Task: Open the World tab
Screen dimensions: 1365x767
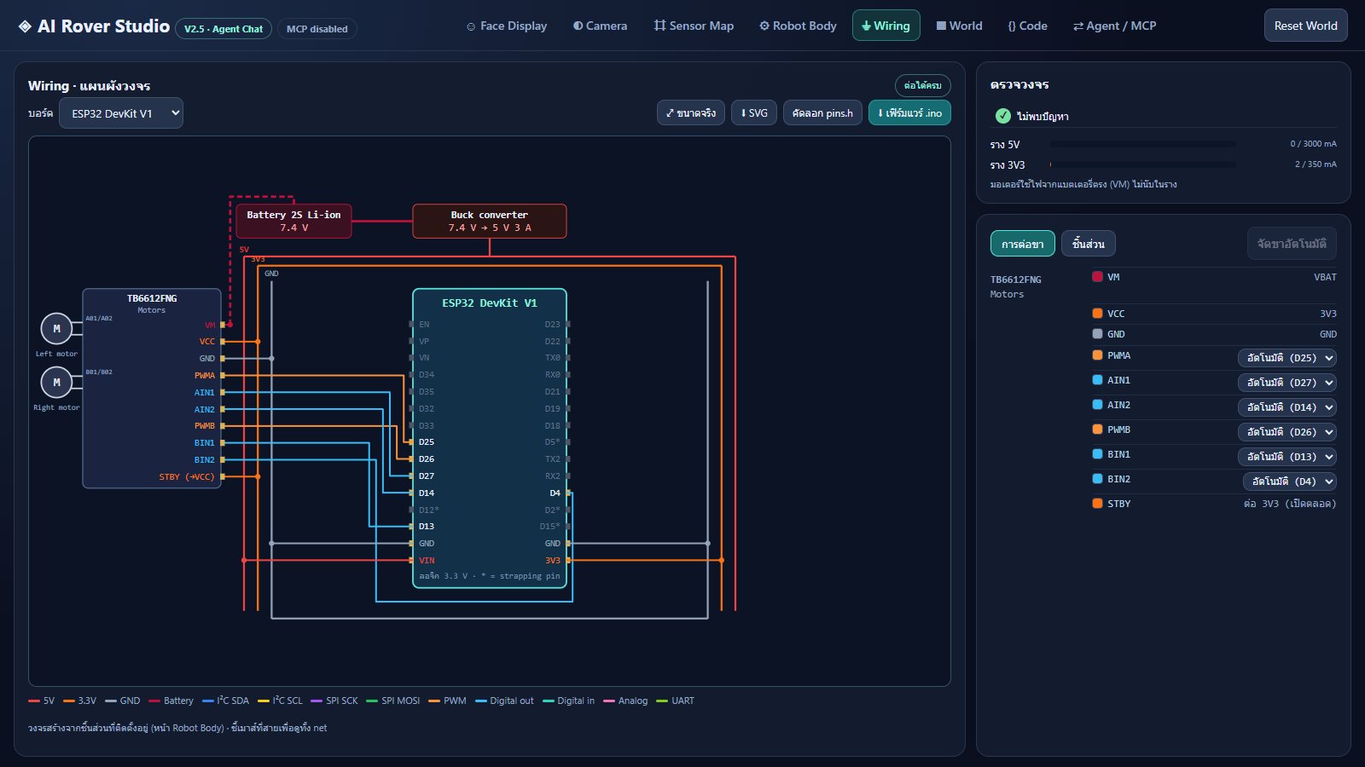Action: point(960,26)
